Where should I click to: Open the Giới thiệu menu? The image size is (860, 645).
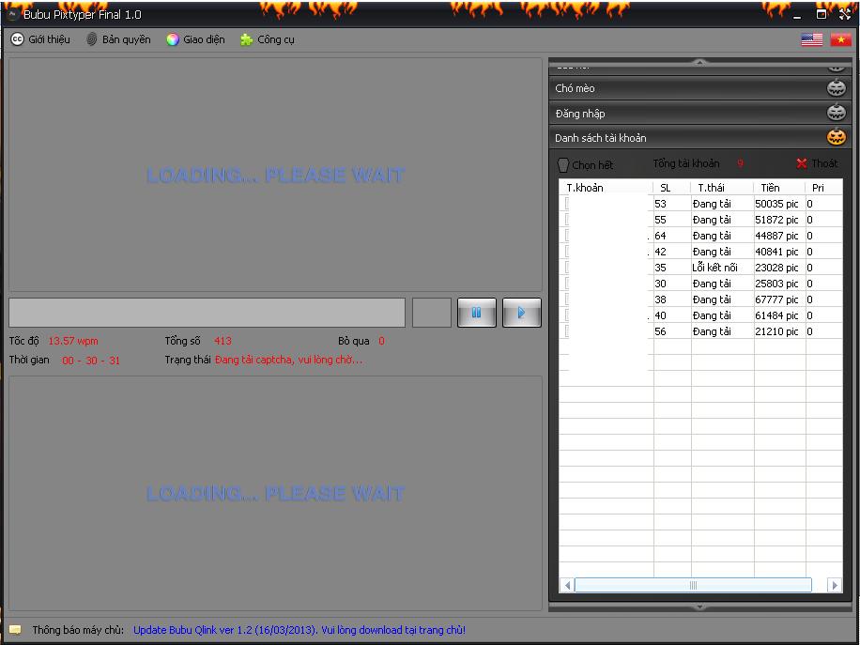[x=40, y=39]
